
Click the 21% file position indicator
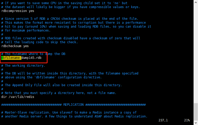click(187, 120)
